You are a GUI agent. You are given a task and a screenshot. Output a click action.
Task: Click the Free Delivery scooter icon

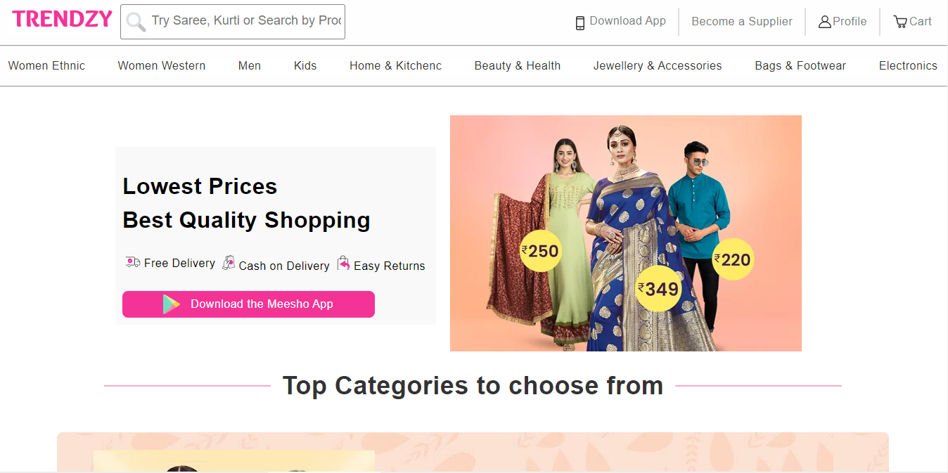tap(132, 261)
